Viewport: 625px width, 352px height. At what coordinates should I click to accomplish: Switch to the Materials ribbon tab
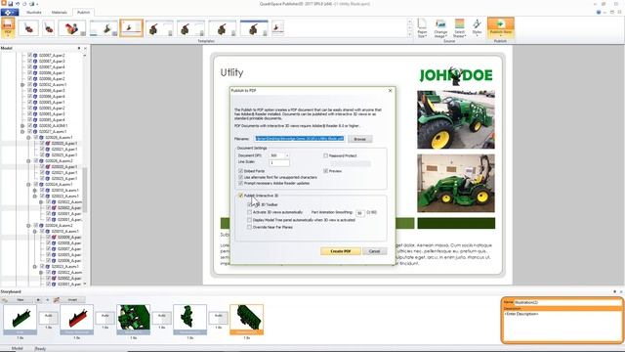point(59,13)
